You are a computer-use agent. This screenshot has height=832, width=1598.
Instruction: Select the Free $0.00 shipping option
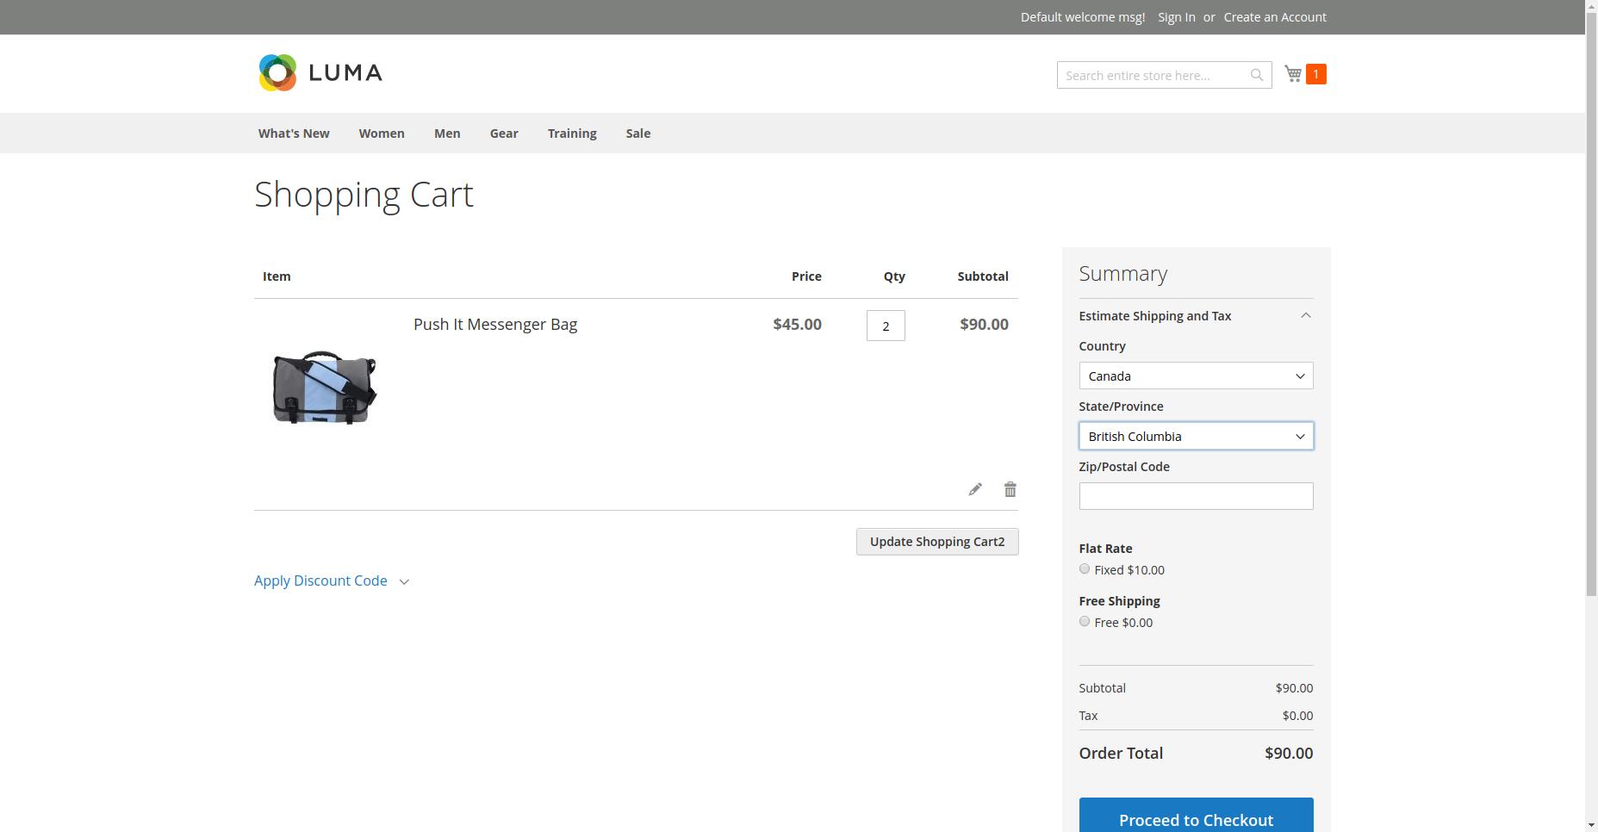pos(1084,621)
